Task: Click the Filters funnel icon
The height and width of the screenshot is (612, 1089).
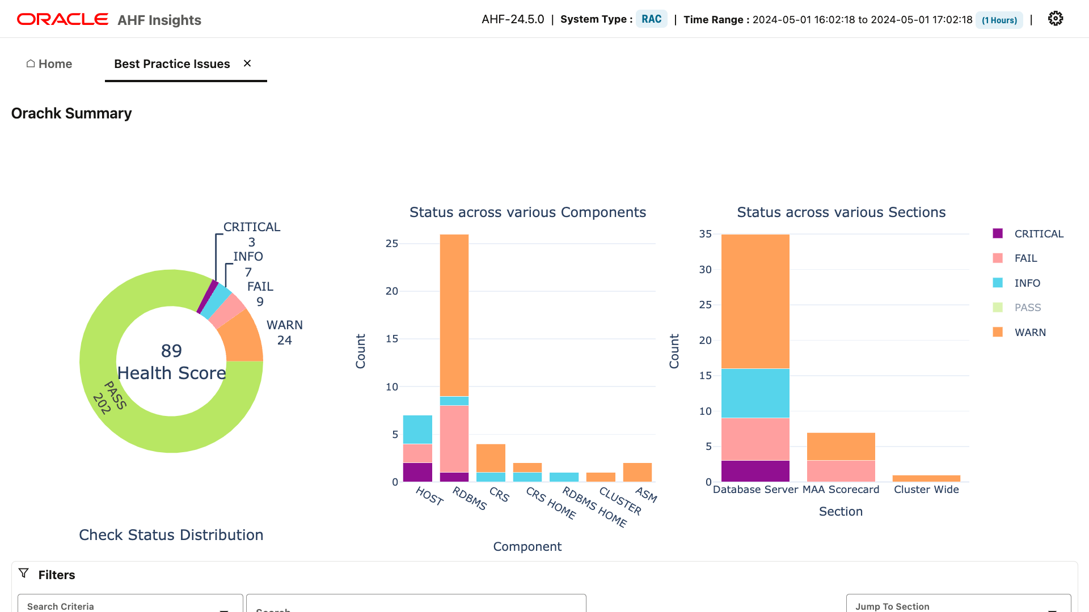Action: [x=24, y=573]
